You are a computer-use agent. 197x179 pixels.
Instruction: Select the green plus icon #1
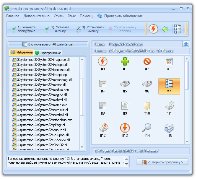click(x=125, y=62)
